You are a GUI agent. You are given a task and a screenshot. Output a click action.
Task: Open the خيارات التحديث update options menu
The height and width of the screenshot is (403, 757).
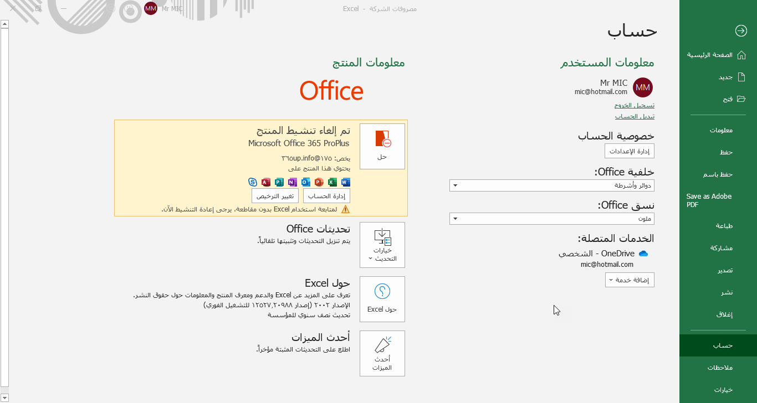pyautogui.click(x=382, y=245)
